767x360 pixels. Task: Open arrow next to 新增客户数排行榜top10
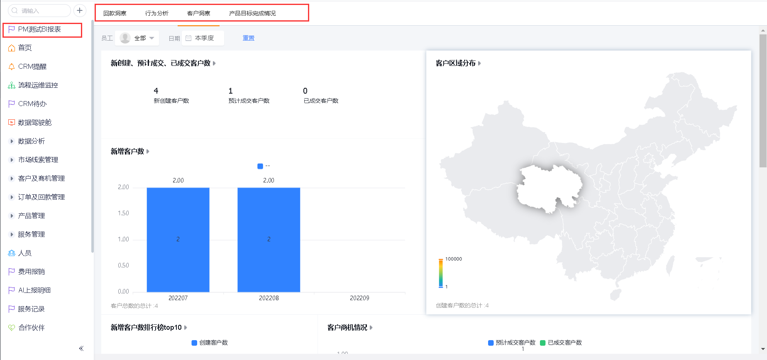pyautogui.click(x=186, y=328)
